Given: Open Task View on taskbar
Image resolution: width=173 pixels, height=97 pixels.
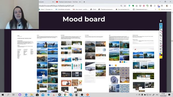Looking at the screenshot, I should [14, 95].
